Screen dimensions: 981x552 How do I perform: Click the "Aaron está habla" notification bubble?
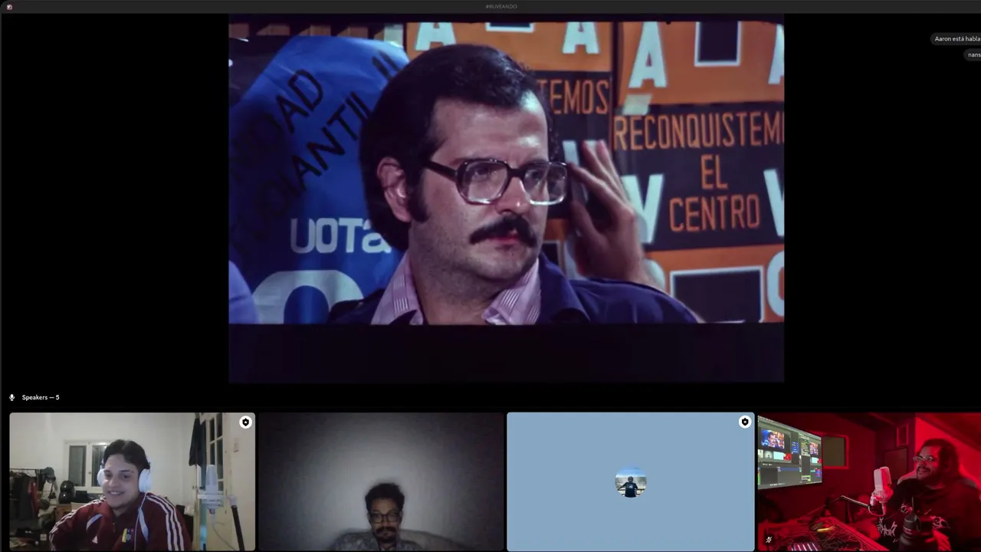click(x=956, y=38)
